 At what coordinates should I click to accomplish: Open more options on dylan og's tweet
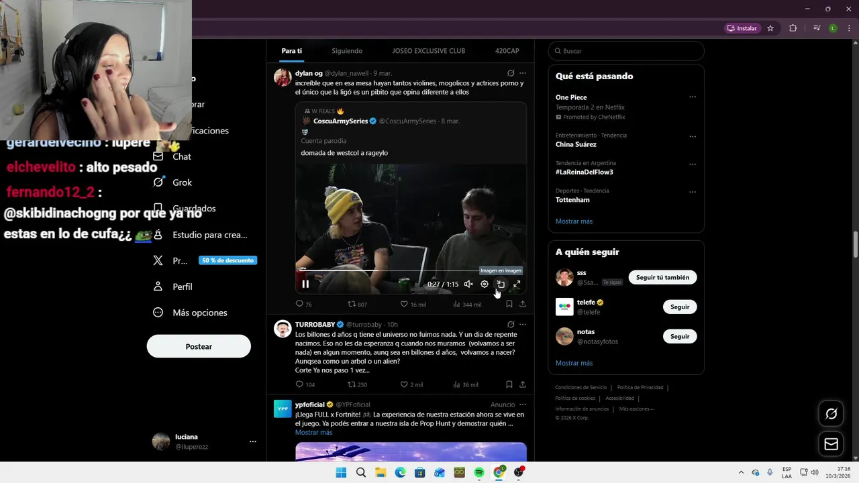tap(523, 73)
